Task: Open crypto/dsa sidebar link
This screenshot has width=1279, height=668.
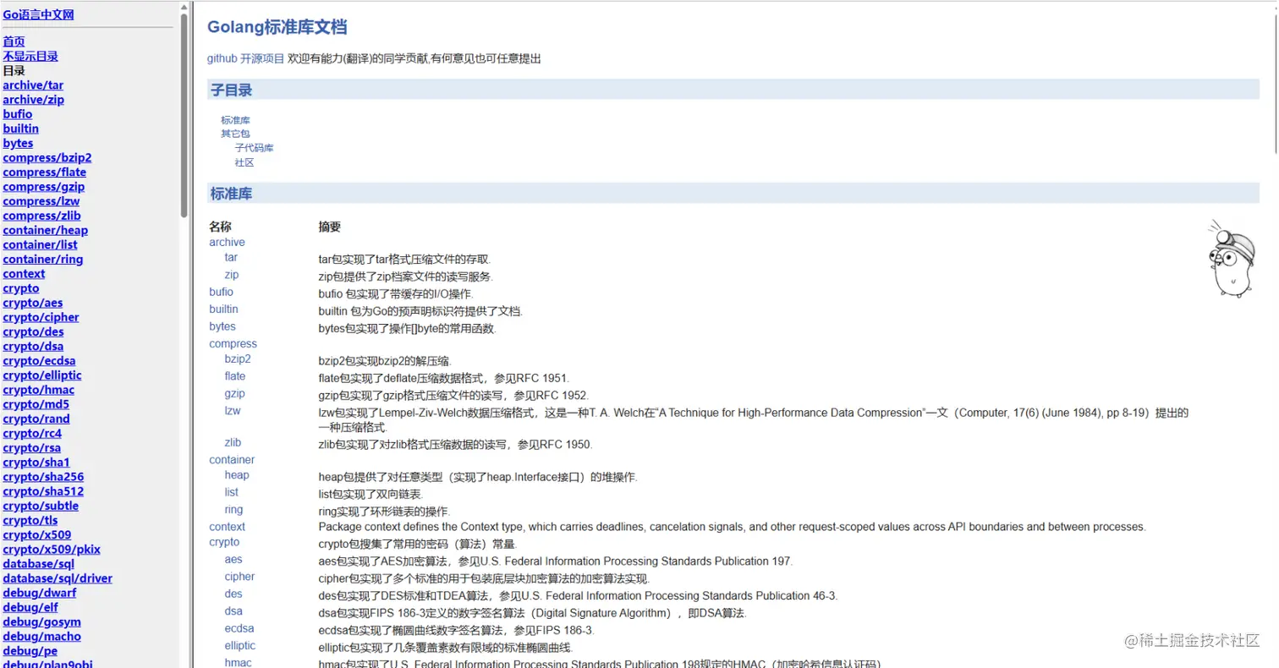Action: pyautogui.click(x=33, y=346)
